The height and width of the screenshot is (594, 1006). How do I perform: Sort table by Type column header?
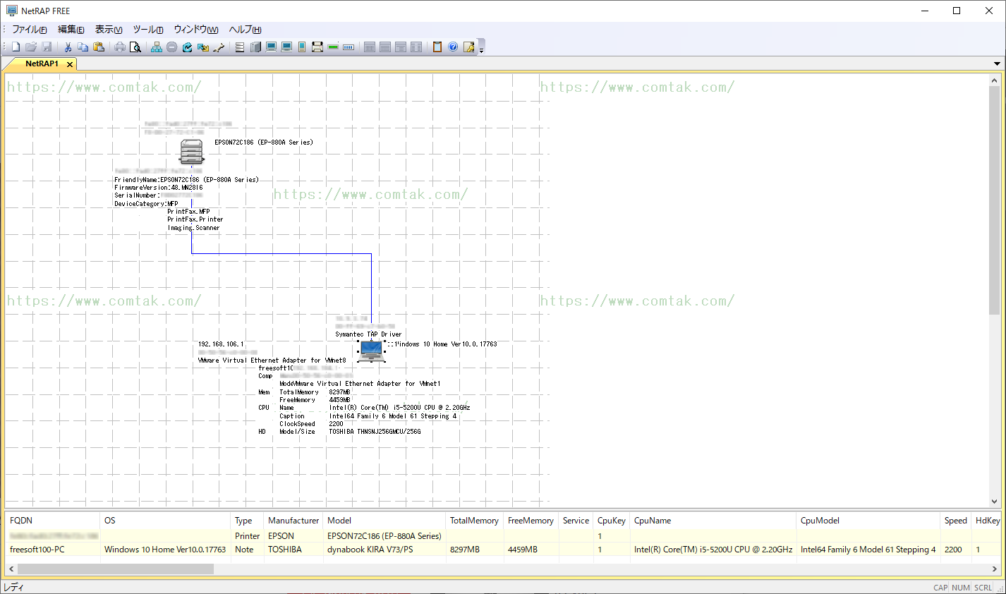click(x=247, y=521)
